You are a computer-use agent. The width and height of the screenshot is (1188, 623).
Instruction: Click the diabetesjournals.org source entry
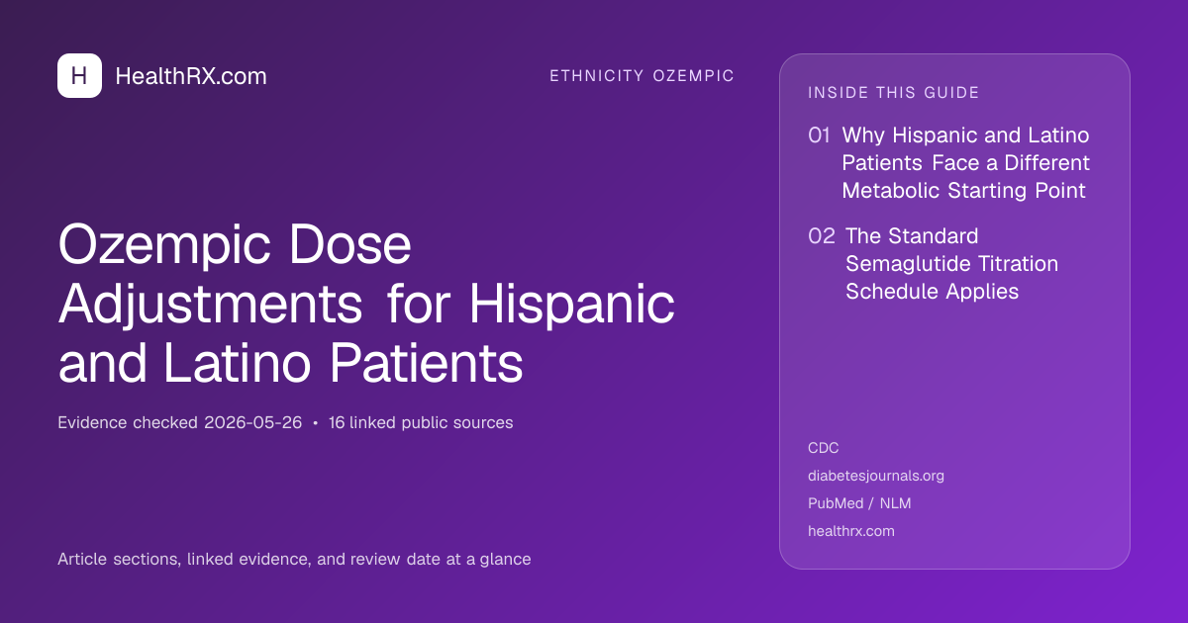876,476
